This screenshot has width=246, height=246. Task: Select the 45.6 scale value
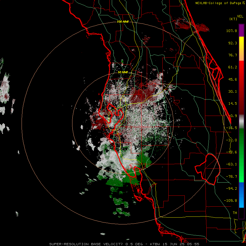pyautogui.click(x=233, y=79)
